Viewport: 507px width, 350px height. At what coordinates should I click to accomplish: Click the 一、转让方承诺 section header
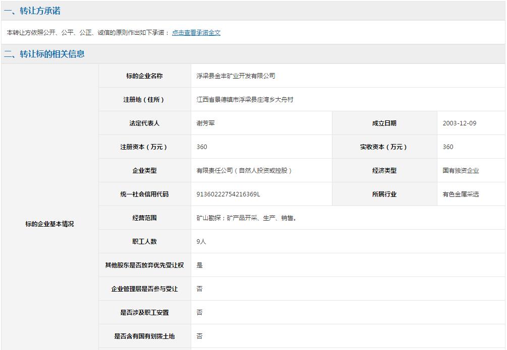32,11
